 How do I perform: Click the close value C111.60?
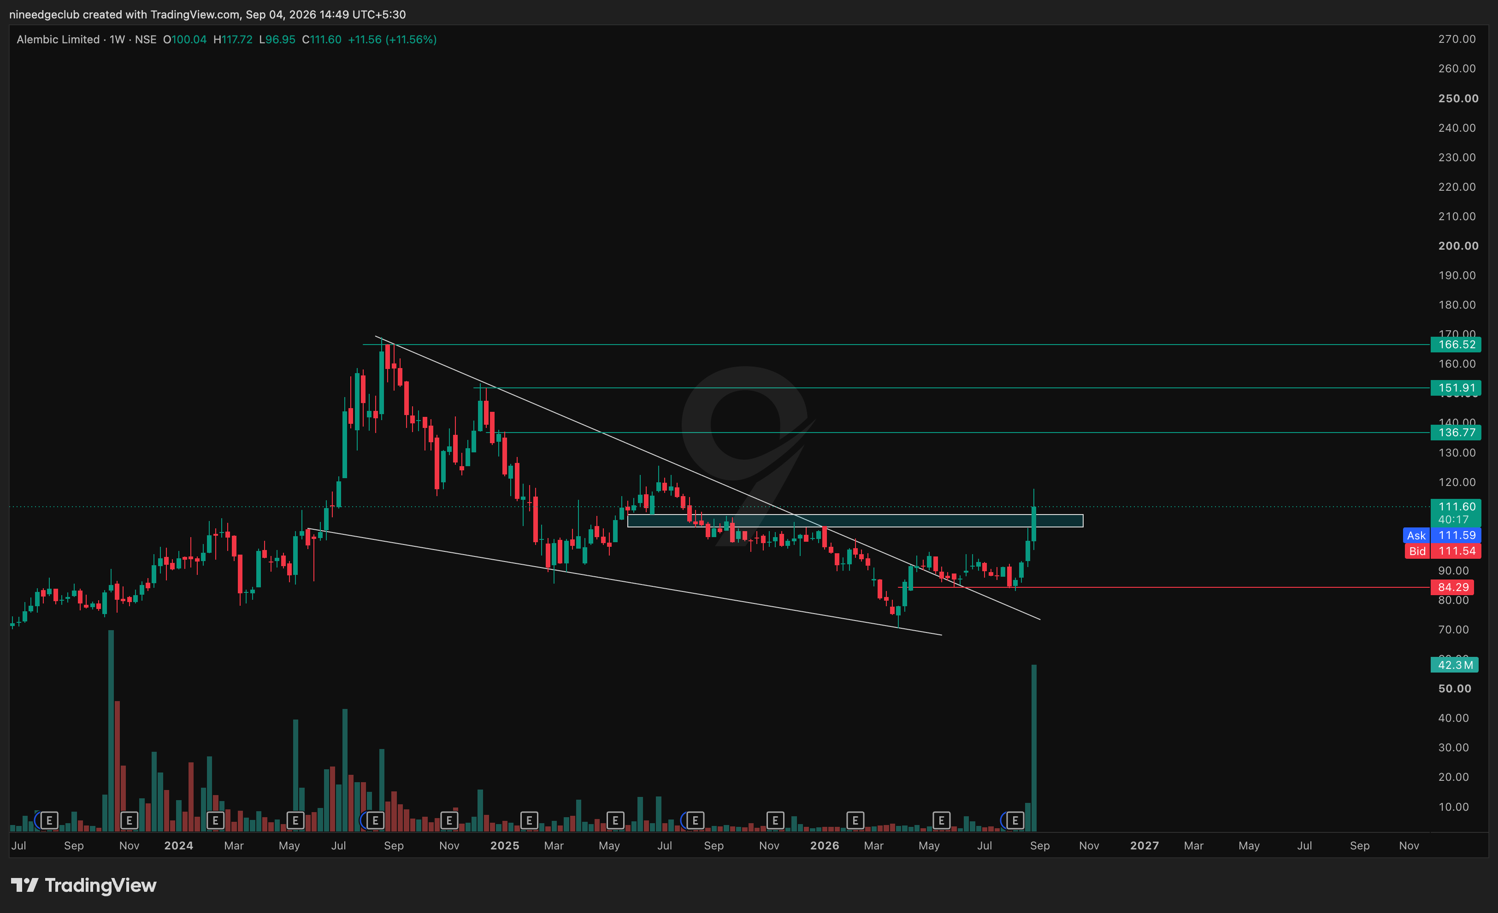(322, 40)
